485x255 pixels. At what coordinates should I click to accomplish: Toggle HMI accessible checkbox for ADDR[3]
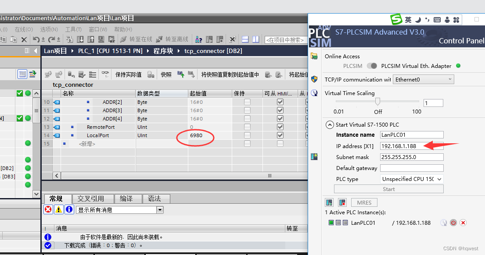point(280,110)
